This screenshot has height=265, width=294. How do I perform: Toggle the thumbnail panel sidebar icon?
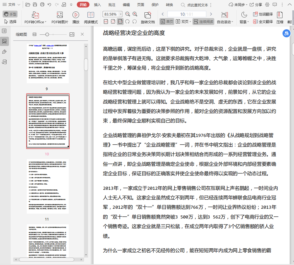pos(4,41)
